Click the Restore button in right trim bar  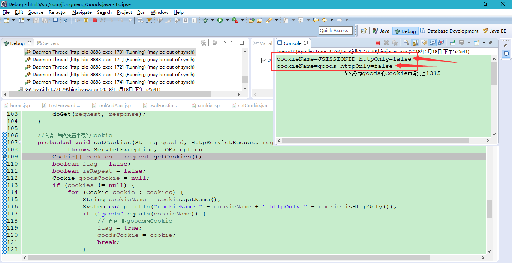pos(505,46)
